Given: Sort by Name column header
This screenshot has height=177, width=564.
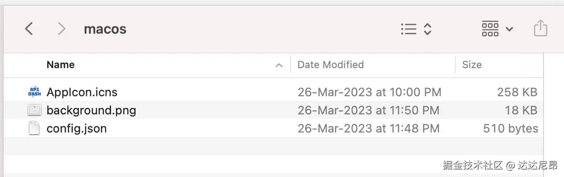Looking at the screenshot, I should coord(60,65).
